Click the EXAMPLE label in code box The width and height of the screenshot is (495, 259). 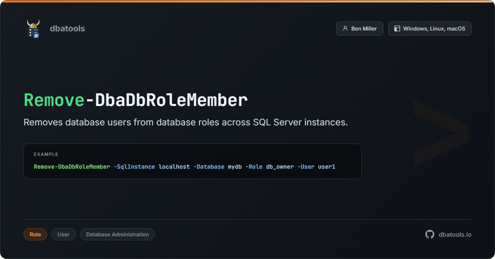[x=46, y=154]
